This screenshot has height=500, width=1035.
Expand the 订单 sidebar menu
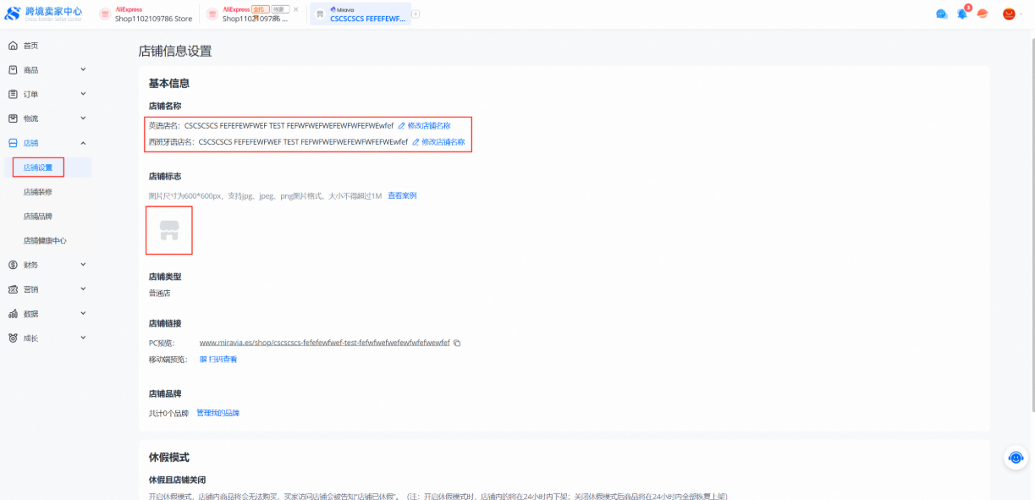pyautogui.click(x=82, y=94)
